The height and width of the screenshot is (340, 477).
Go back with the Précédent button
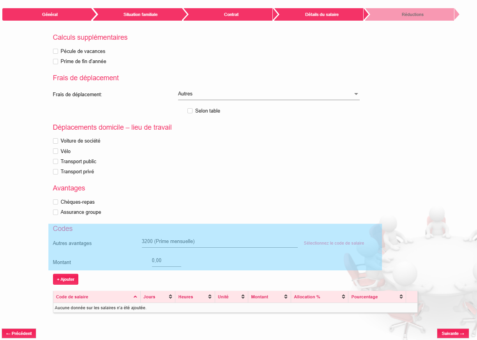pyautogui.click(x=19, y=333)
